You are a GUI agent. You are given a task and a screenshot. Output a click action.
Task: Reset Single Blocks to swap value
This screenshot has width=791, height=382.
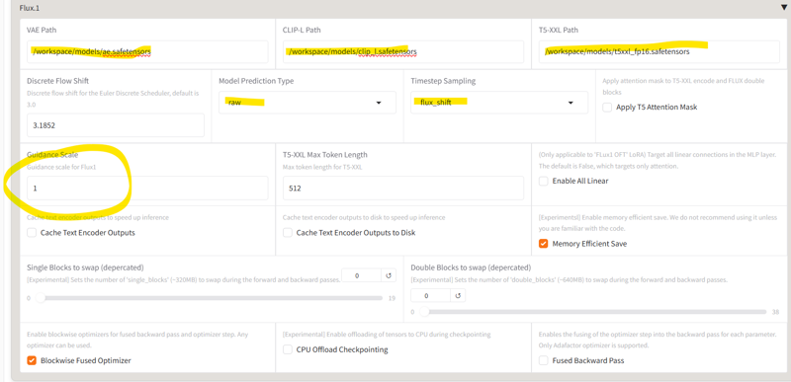[x=389, y=275]
